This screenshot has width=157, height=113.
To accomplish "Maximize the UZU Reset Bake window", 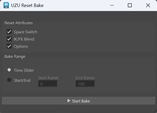I will click(130, 5).
